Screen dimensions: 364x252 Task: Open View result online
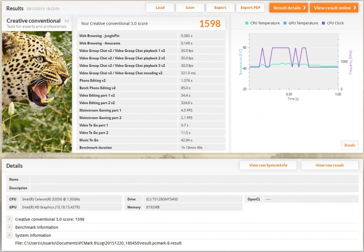334,8
